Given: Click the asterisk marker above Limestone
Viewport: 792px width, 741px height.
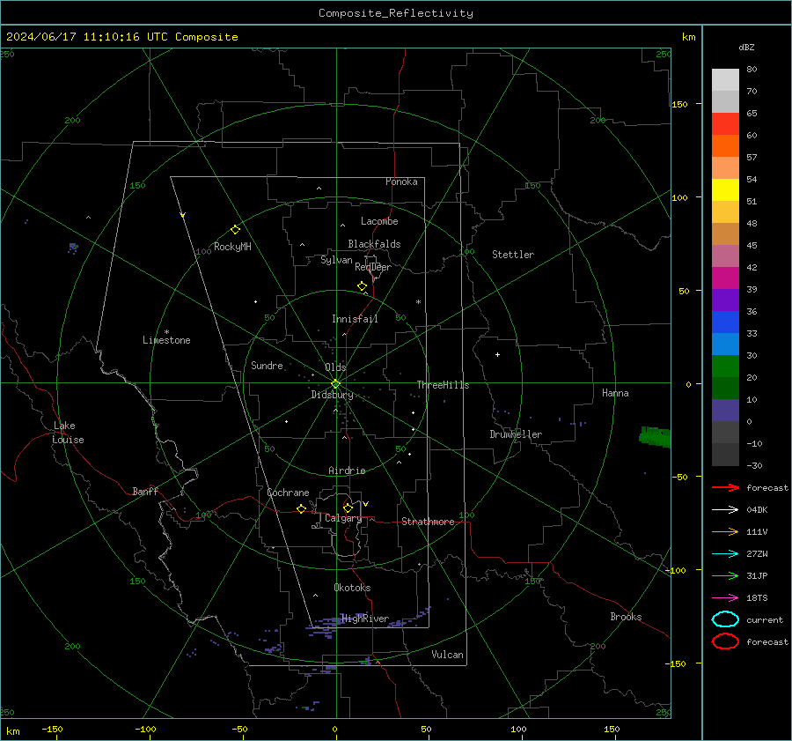Looking at the screenshot, I should coord(166,332).
